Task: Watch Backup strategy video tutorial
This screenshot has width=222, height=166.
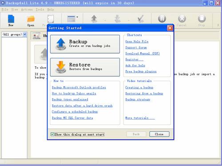Action: [138, 100]
